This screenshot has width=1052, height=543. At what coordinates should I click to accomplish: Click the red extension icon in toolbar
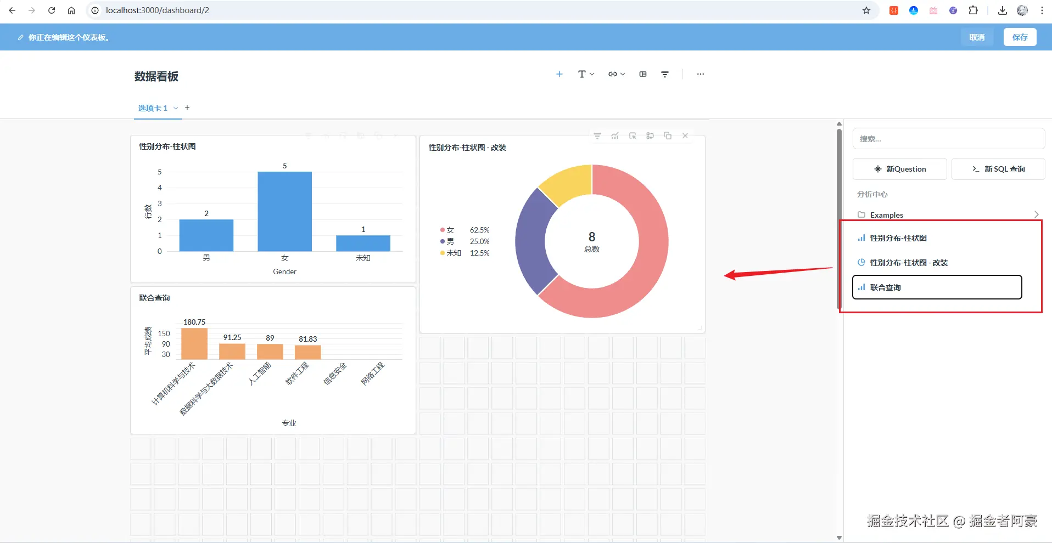894,10
